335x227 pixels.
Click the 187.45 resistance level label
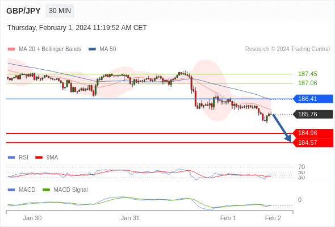(x=307, y=74)
